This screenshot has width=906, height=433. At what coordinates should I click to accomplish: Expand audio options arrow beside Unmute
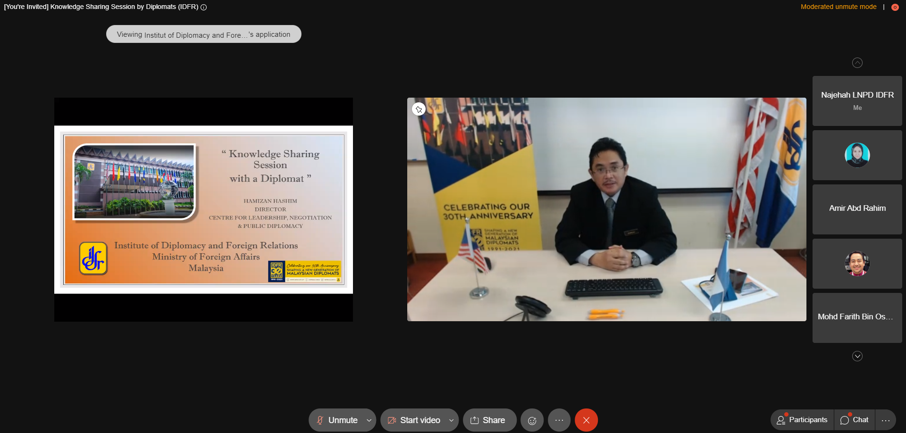pos(369,420)
